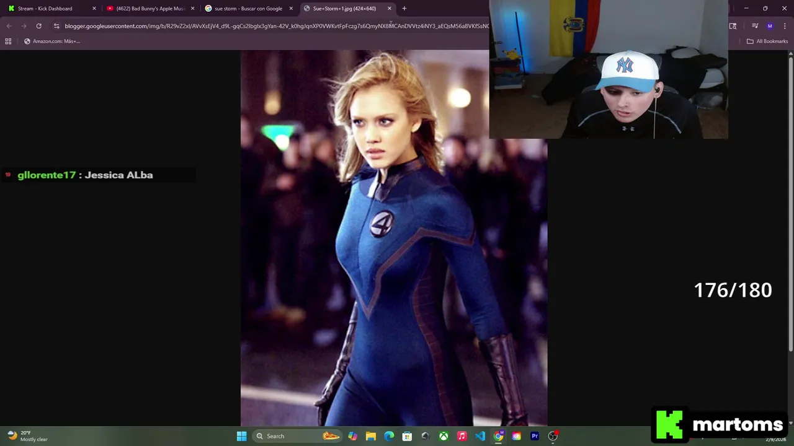Click the page's vertical scrollbar

click(x=790, y=204)
